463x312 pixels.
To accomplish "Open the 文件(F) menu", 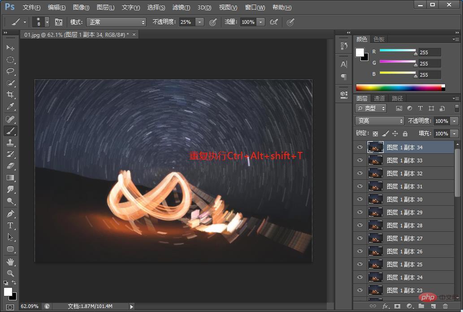I will 31,7.
